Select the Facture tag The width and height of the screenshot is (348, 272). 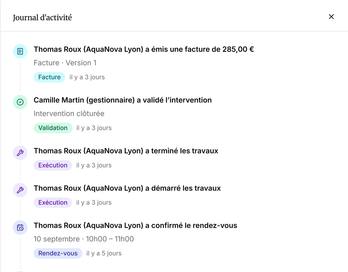pos(49,77)
